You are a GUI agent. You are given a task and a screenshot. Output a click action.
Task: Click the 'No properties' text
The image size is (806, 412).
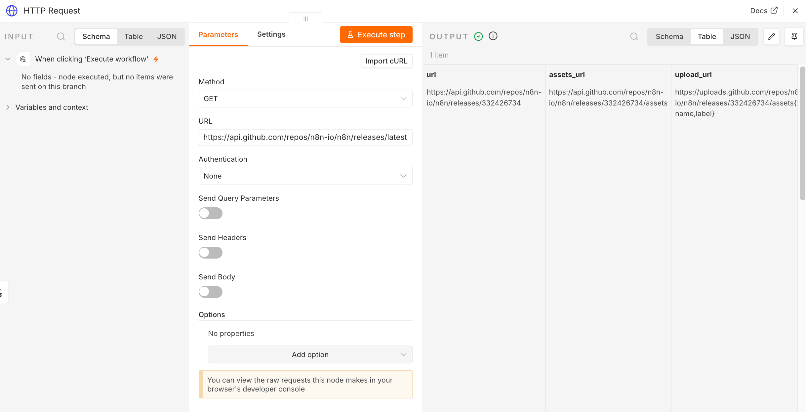point(231,333)
